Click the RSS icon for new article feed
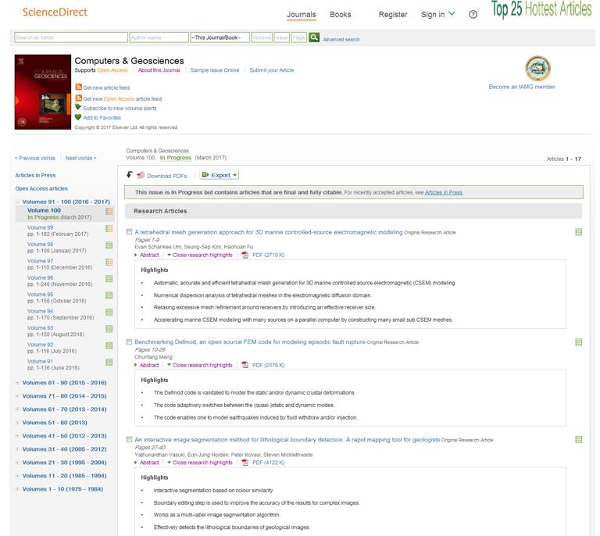The image size is (600, 536). click(x=78, y=88)
